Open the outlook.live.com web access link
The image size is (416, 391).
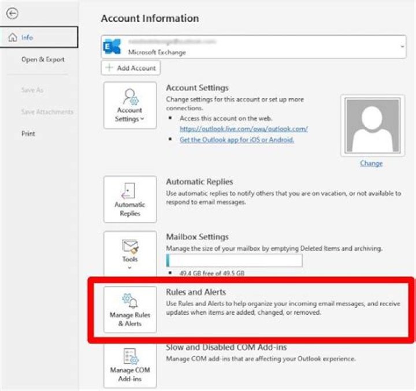(243, 129)
